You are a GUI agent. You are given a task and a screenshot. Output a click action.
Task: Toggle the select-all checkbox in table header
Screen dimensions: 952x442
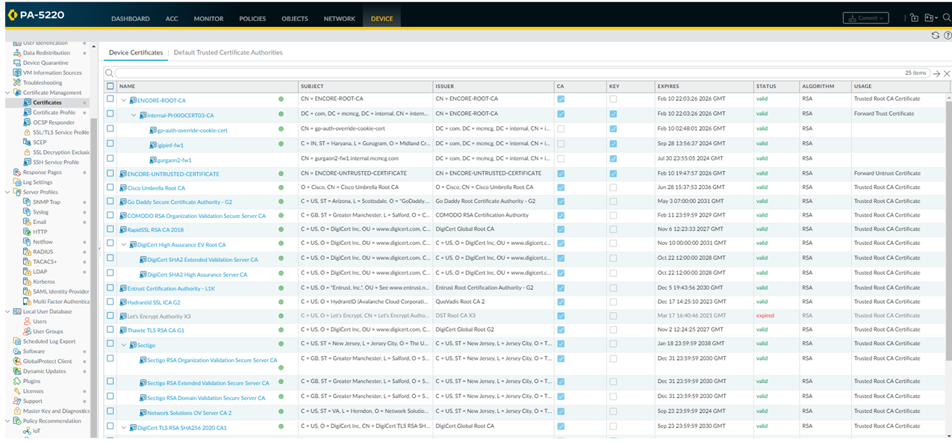111,86
